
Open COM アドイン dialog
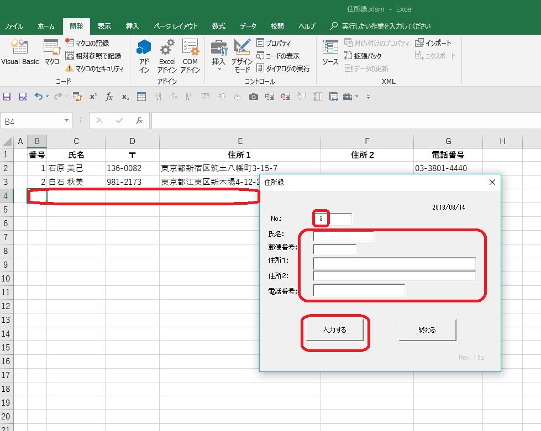coord(190,56)
